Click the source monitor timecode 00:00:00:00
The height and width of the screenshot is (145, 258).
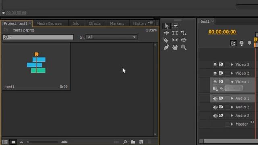(16, 13)
